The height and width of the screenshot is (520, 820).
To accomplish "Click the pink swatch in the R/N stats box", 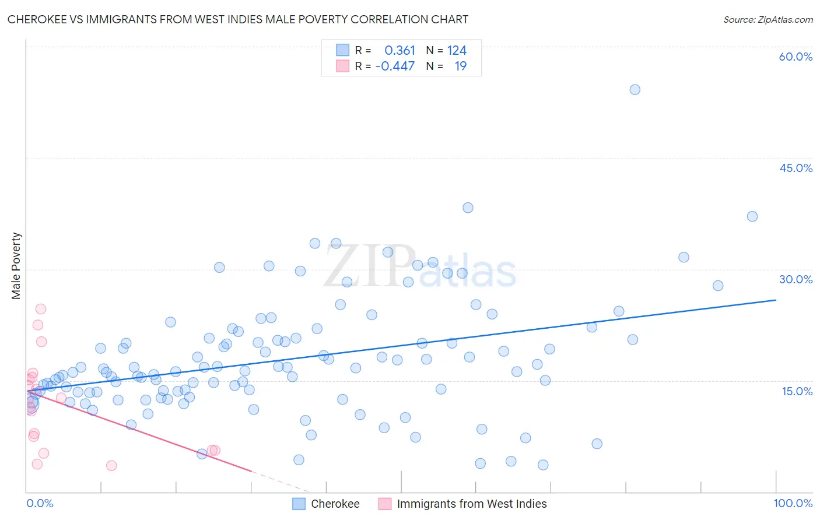I will 342,66.
